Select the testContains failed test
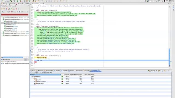The width and height of the screenshot is (175, 98). click(11, 23)
